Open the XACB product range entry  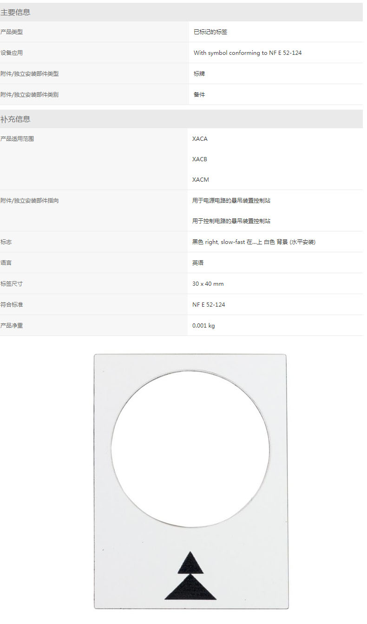(x=200, y=159)
